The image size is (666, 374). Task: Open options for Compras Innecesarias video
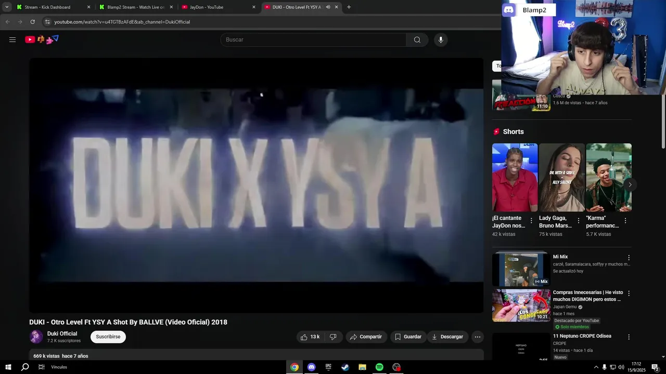click(x=629, y=293)
